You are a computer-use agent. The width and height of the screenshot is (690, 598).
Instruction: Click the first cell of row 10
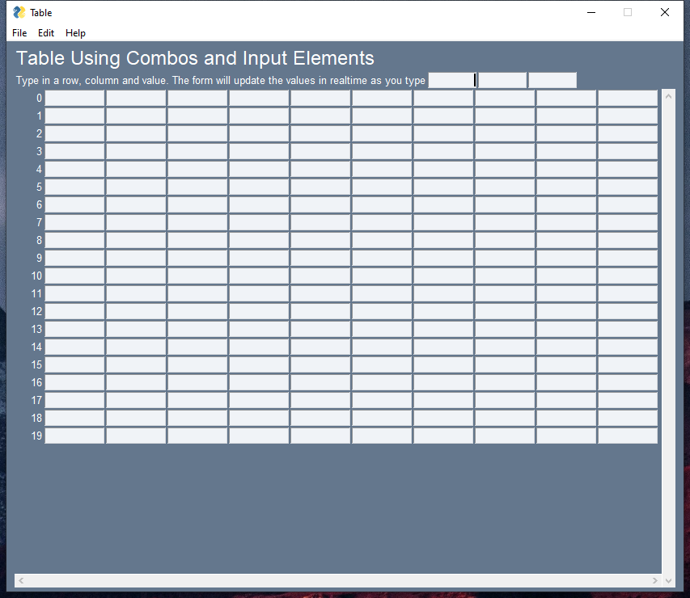74,276
